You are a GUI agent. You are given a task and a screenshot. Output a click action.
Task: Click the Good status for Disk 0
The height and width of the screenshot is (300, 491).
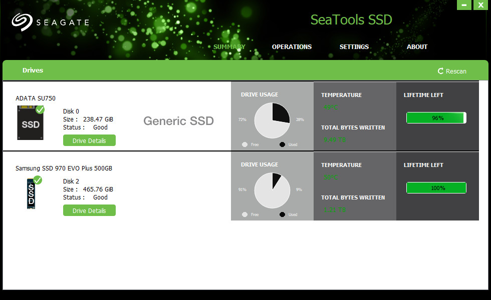coord(100,127)
